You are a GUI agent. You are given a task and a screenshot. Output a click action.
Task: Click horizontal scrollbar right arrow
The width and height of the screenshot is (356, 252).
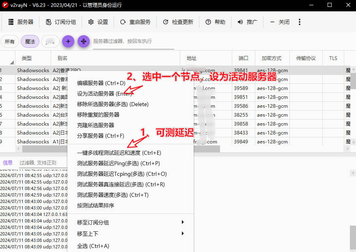(347, 149)
